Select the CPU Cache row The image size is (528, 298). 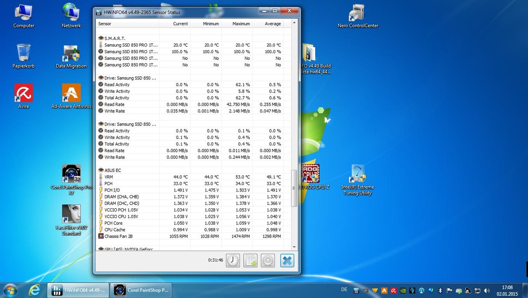[x=190, y=230]
